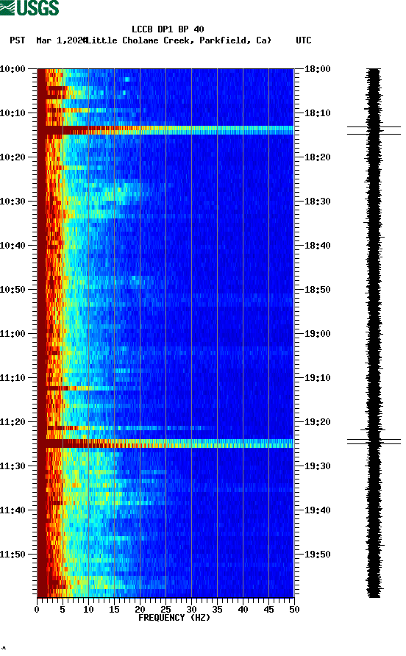
Task: Click the 10:00 PST time label
Action: 13,69
